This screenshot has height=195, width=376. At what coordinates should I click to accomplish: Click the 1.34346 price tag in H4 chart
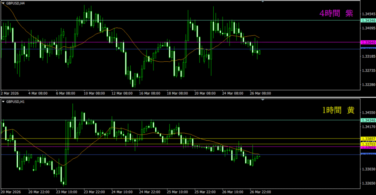[368, 20]
